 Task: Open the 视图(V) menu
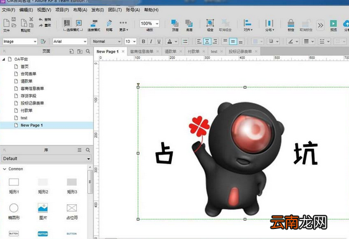coord(44,10)
